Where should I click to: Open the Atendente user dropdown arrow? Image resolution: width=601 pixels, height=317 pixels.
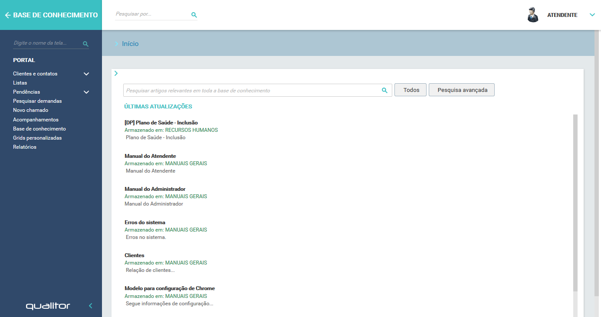point(592,15)
